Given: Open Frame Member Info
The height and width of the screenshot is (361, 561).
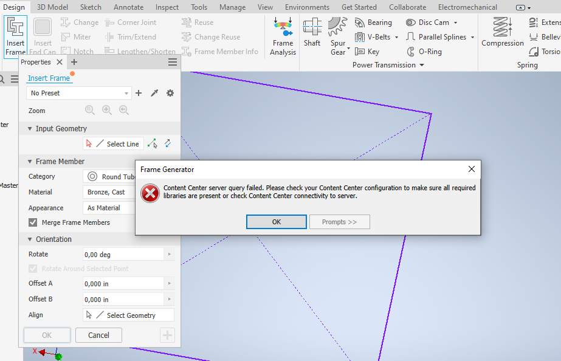Looking at the screenshot, I should [x=219, y=51].
